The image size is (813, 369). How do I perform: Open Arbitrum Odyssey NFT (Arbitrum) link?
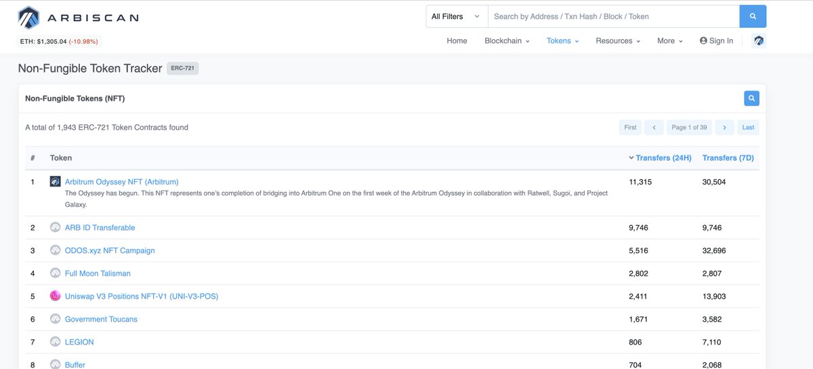(x=121, y=182)
